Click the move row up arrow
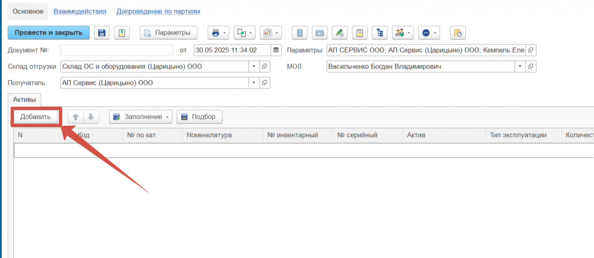The image size is (594, 258). 75,117
